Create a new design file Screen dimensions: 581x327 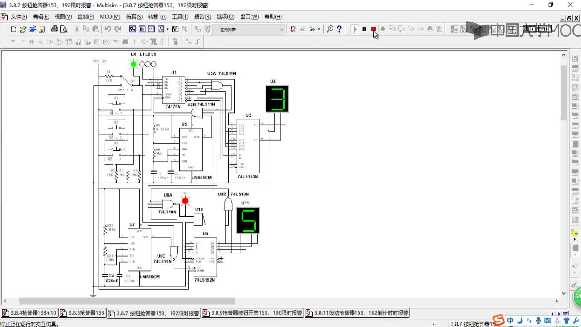point(14,29)
